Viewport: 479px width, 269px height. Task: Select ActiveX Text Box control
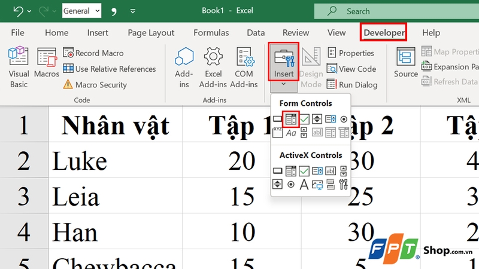tap(331, 171)
